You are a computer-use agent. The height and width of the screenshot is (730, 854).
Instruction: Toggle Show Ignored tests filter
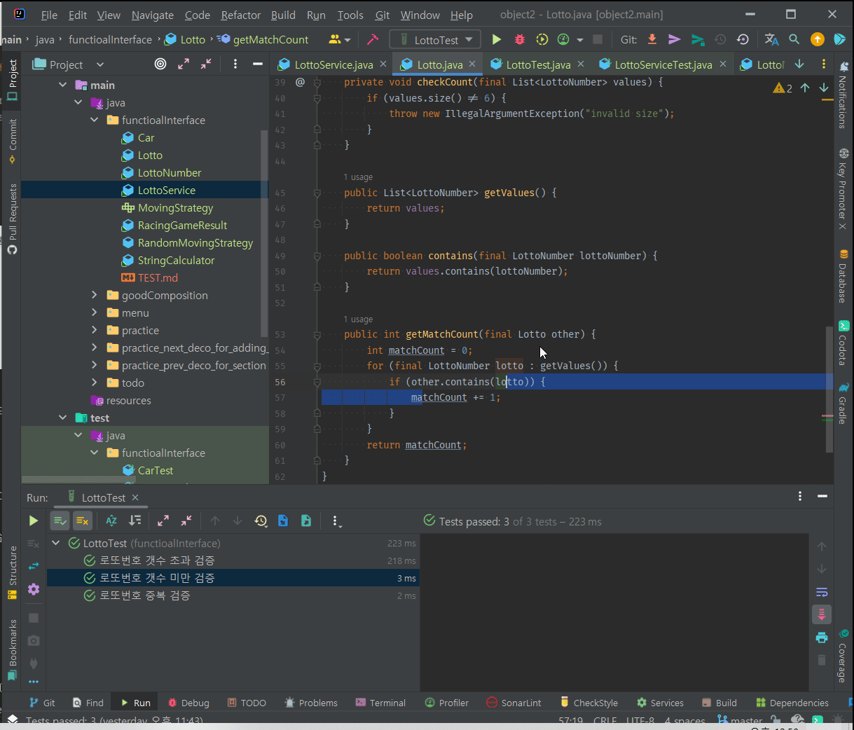point(82,521)
